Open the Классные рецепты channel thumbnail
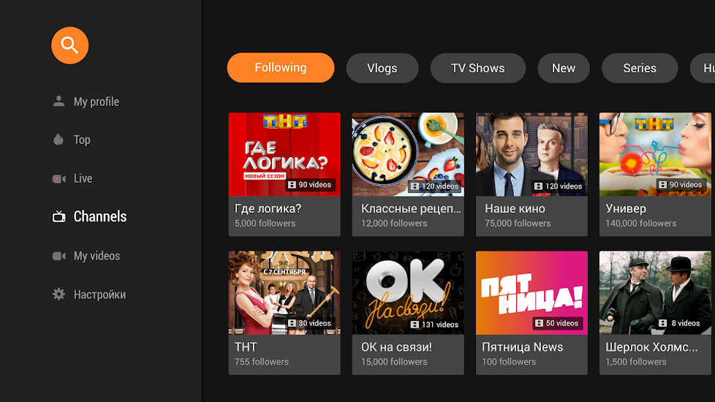 tap(408, 154)
